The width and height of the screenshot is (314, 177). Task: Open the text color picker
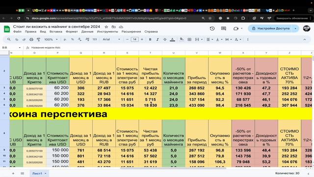[x=172, y=39]
